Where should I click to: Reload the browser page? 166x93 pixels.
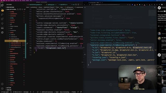[x=89, y=5]
